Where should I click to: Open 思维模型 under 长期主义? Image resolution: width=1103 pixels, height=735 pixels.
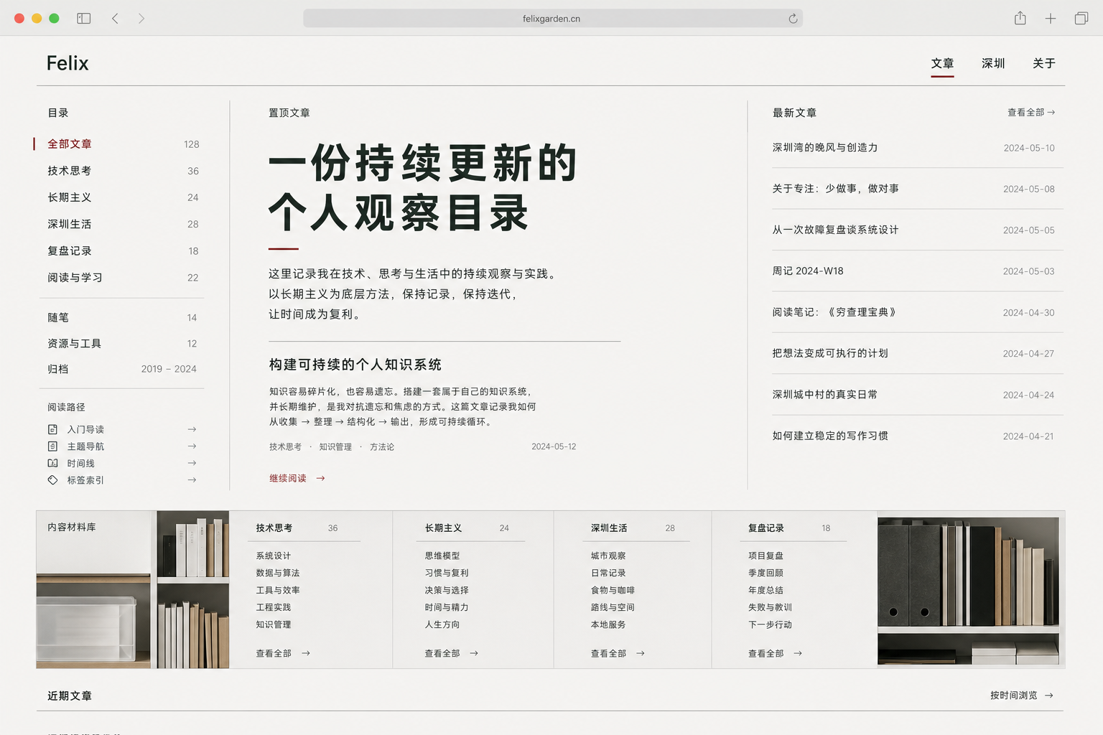[442, 556]
